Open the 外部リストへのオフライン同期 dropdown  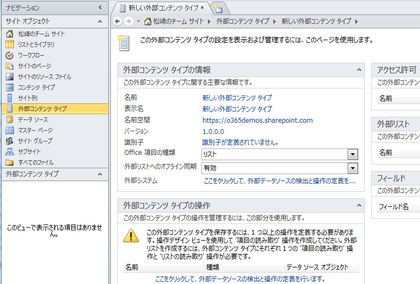point(352,168)
